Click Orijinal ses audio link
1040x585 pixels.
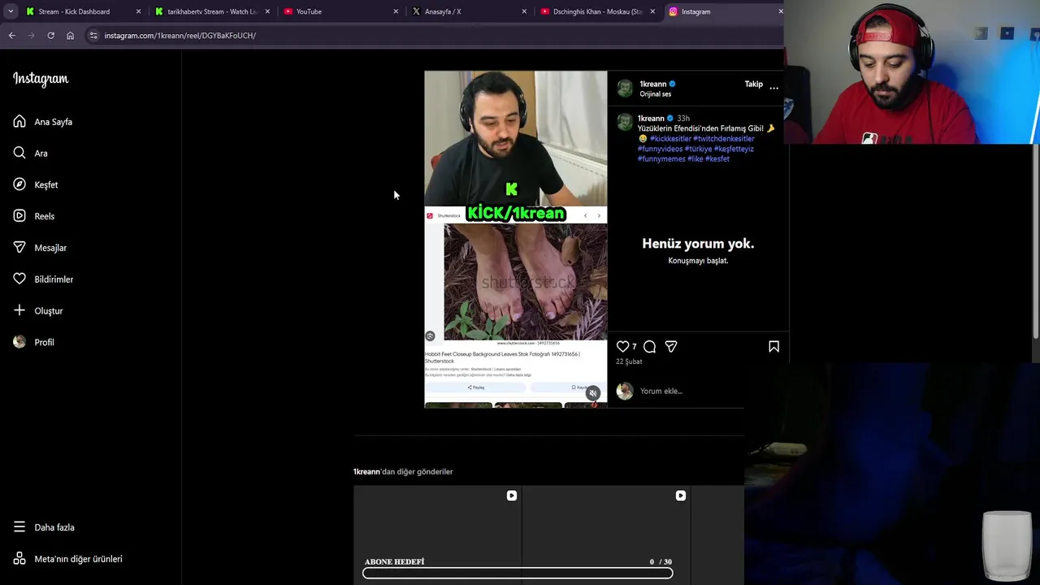pos(655,94)
